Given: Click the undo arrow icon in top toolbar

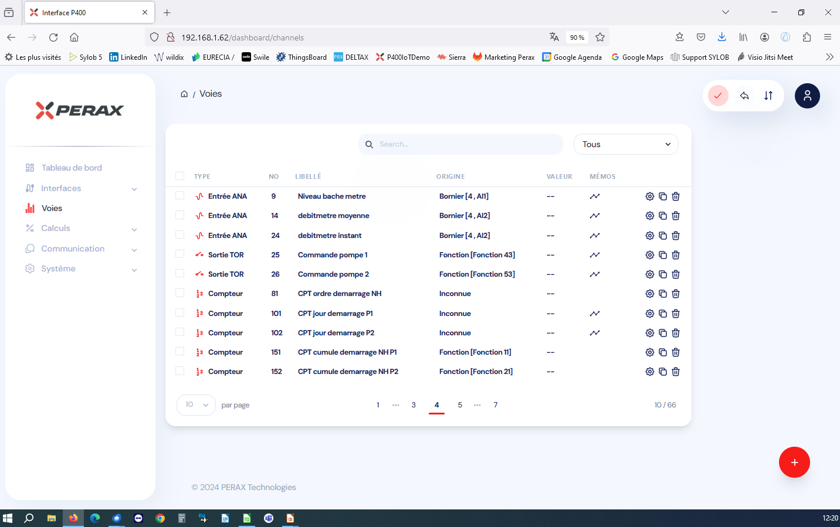Looking at the screenshot, I should tap(744, 96).
